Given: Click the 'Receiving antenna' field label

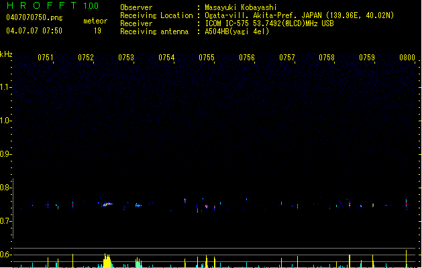Looking at the screenshot, I should click(x=154, y=31).
